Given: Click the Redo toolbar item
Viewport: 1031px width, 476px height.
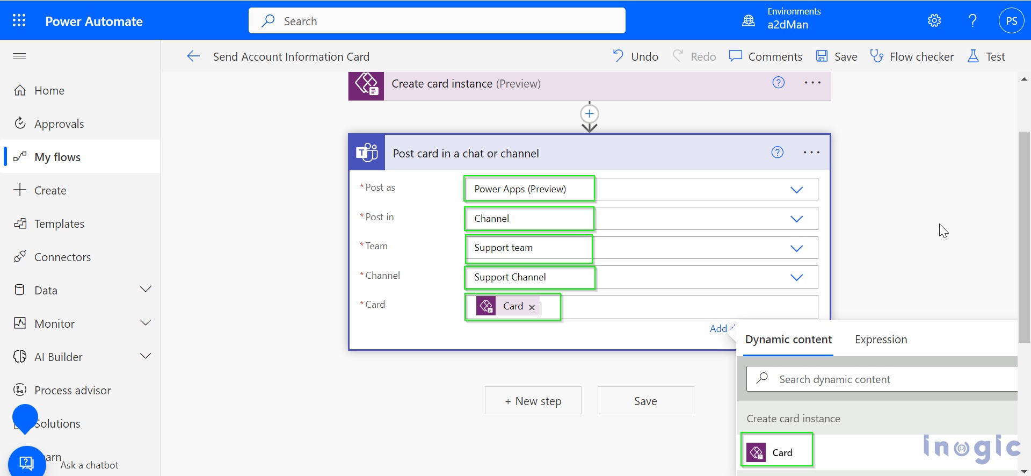Looking at the screenshot, I should (694, 56).
